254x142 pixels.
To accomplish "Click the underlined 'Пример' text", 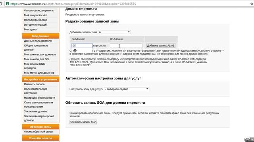I will tap(75, 59).
